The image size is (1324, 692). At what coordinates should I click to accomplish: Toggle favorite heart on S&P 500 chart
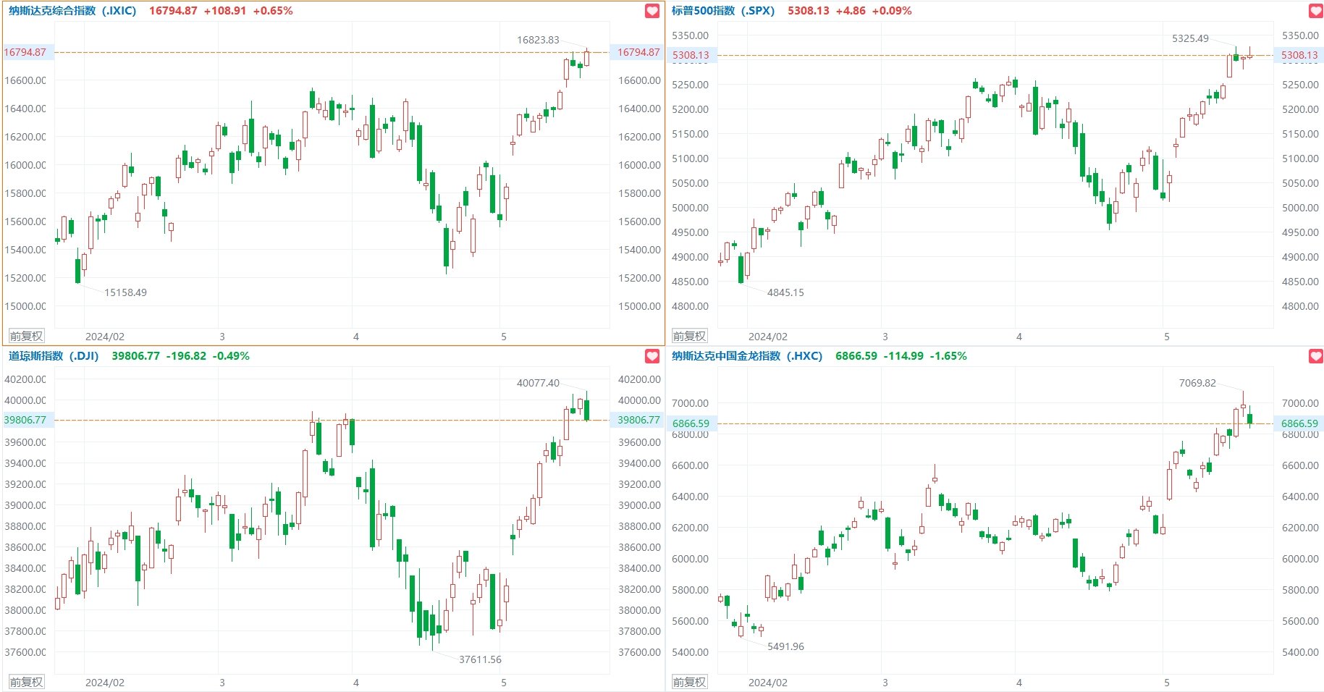coord(1316,11)
